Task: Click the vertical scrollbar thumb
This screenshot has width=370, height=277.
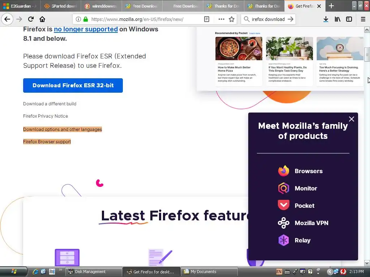Action: 367,54
